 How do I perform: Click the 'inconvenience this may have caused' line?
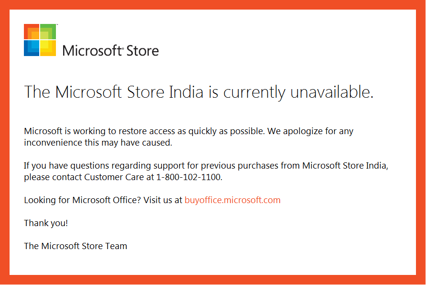click(x=98, y=143)
